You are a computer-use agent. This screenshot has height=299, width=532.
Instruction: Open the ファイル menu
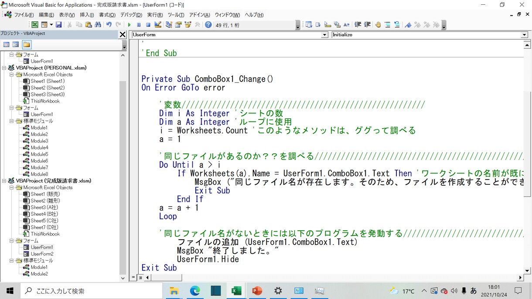click(x=24, y=15)
